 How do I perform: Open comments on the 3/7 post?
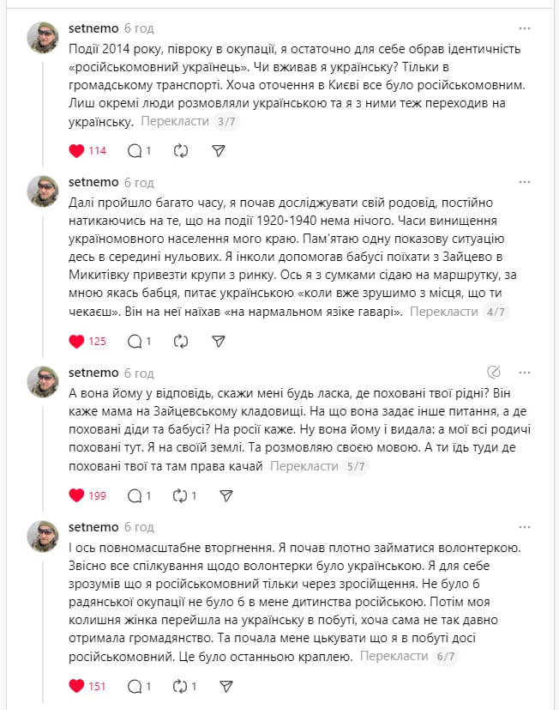tap(135, 150)
